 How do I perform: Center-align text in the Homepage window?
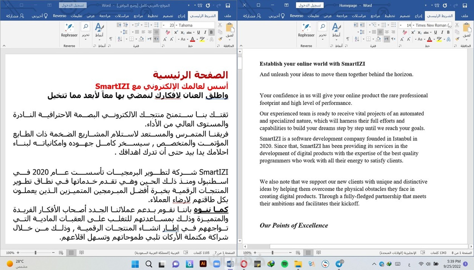(x=387, y=32)
